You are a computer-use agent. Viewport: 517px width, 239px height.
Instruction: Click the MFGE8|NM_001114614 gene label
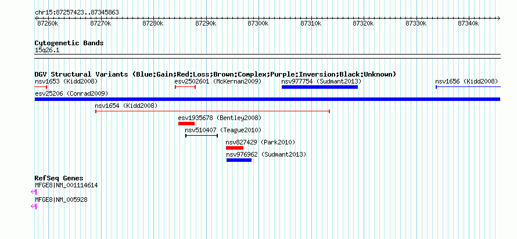(66, 185)
